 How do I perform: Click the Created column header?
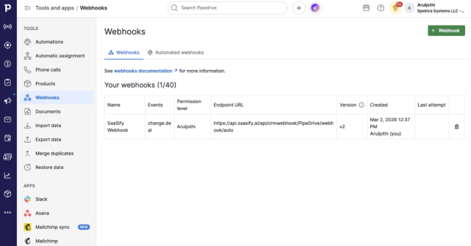(x=391, y=105)
